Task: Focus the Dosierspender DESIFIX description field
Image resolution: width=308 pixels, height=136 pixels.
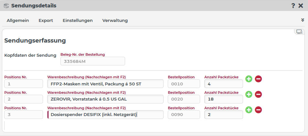Action: pos(105,115)
